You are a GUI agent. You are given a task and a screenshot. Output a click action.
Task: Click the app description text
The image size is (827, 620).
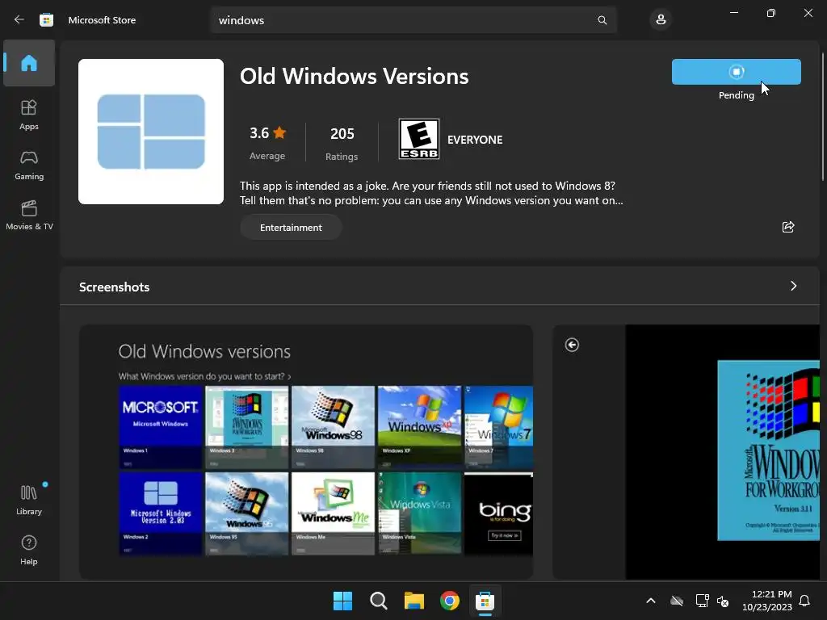point(431,193)
